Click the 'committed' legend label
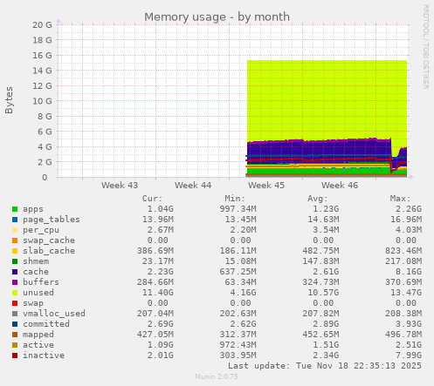 click(x=46, y=324)
